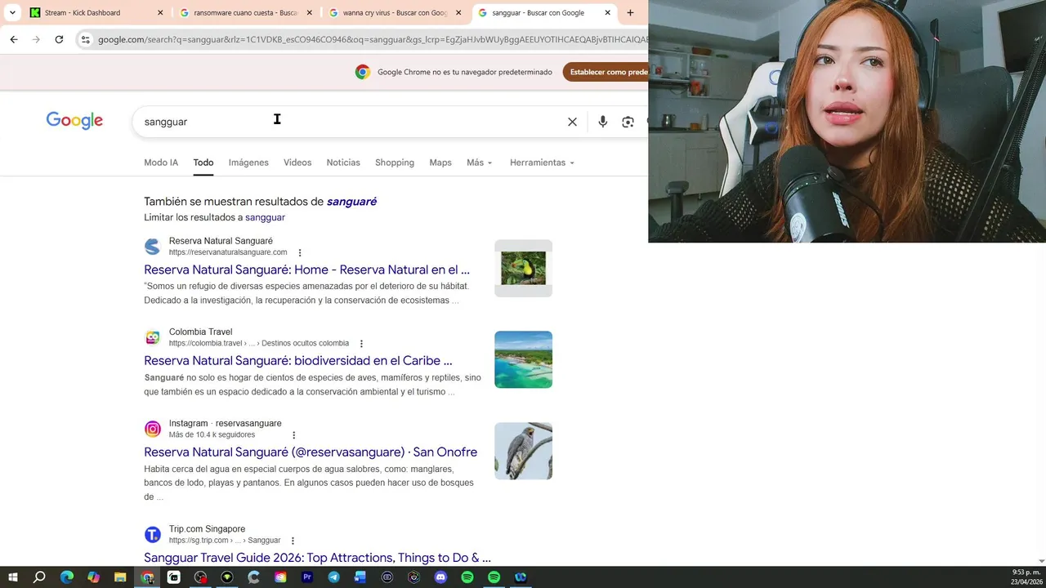The height and width of the screenshot is (588, 1046).
Task: Open more options for Trip.com result
Action: 293,541
